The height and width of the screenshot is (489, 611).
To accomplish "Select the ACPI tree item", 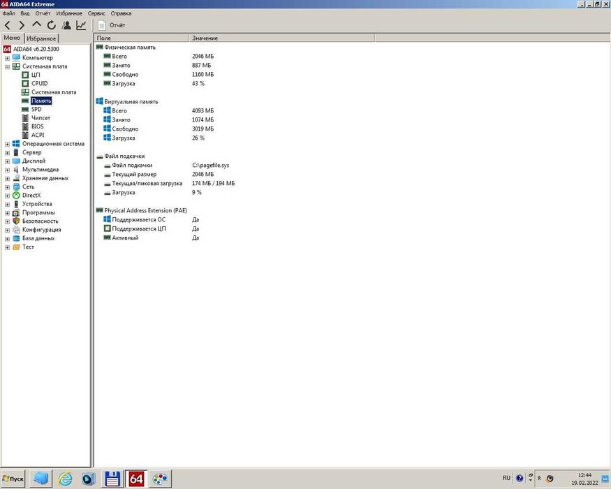I will (38, 135).
